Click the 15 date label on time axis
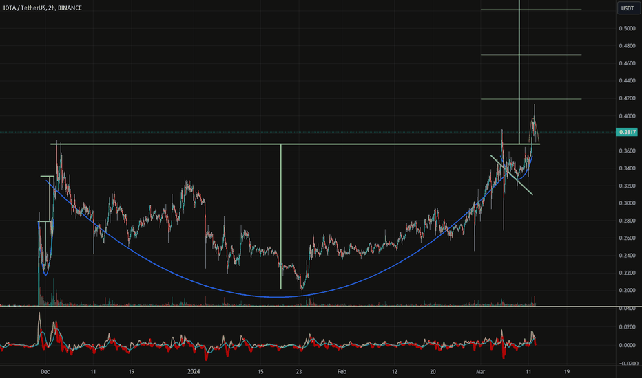 tap(260, 371)
